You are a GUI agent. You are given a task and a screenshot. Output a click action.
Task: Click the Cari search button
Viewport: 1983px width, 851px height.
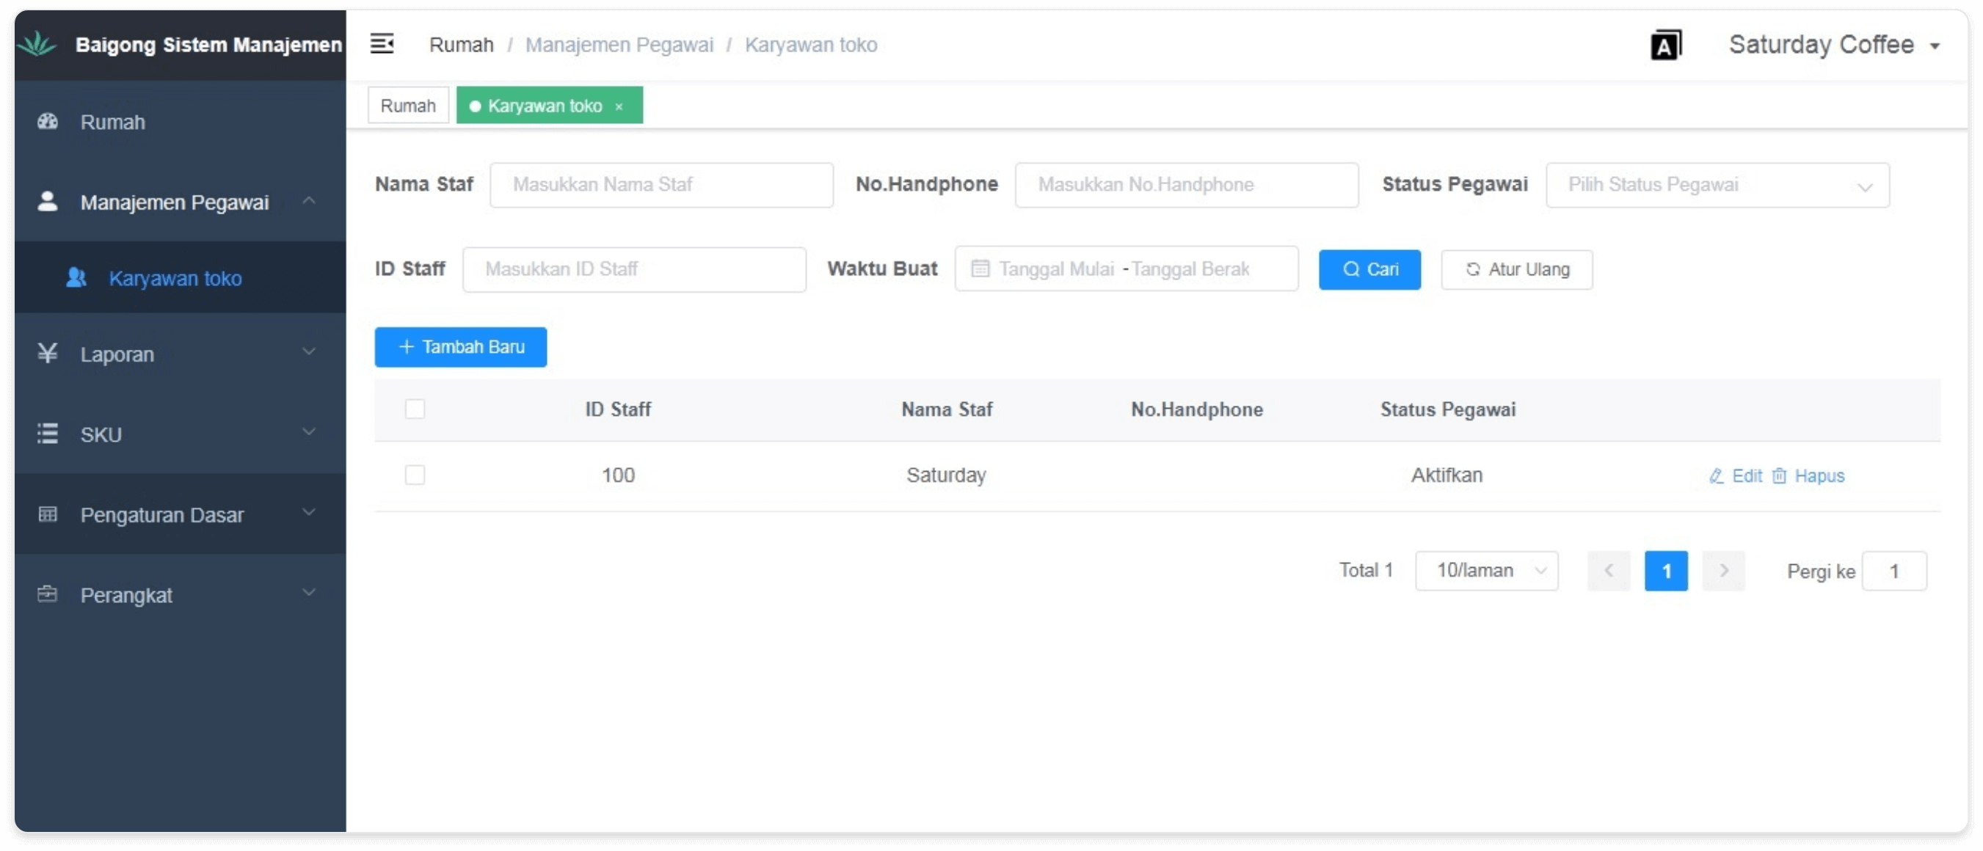(1369, 269)
